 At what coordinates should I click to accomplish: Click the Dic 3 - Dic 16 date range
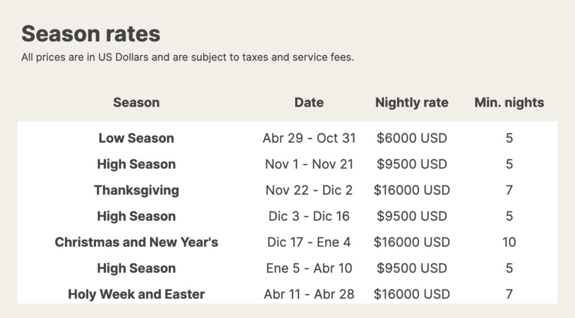(x=309, y=216)
